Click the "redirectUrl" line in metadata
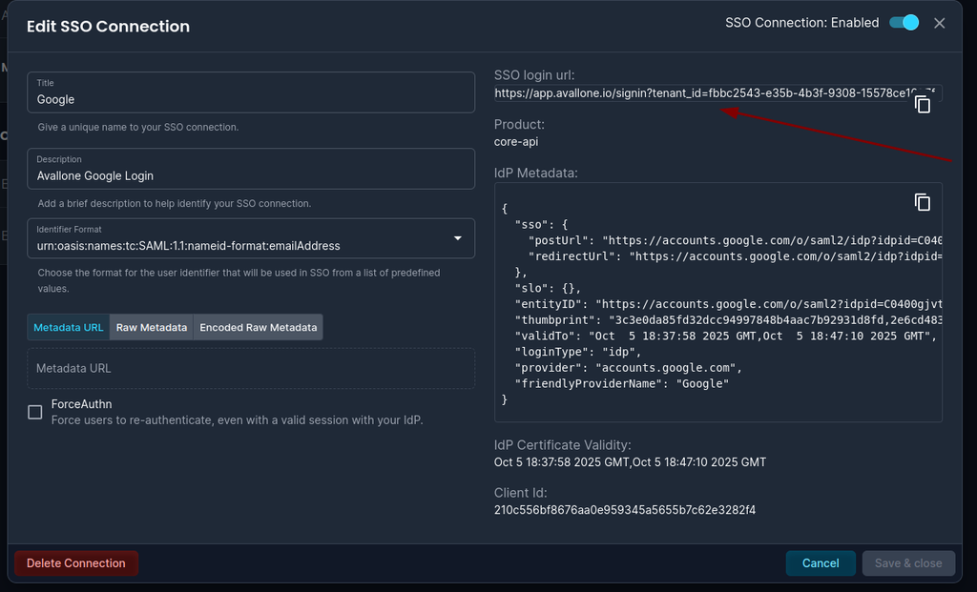This screenshot has height=592, width=977. [x=735, y=255]
